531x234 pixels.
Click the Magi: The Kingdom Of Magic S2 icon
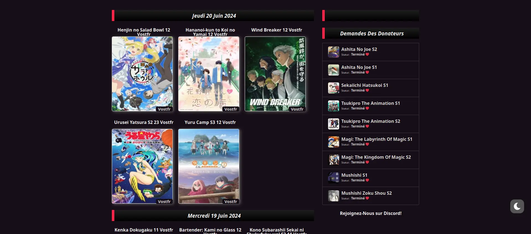333,160
